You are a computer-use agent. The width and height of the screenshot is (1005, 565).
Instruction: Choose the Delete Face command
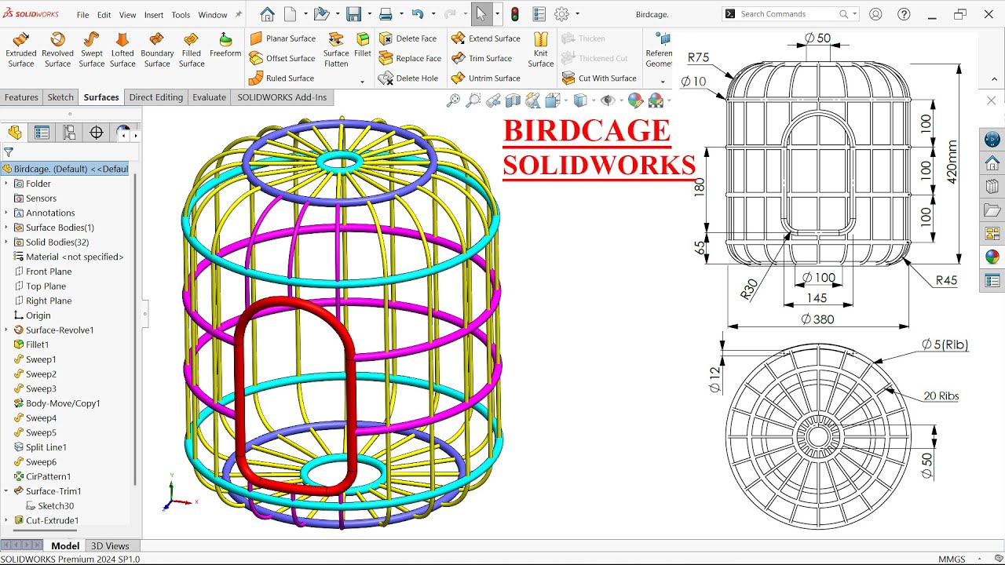[x=407, y=38]
